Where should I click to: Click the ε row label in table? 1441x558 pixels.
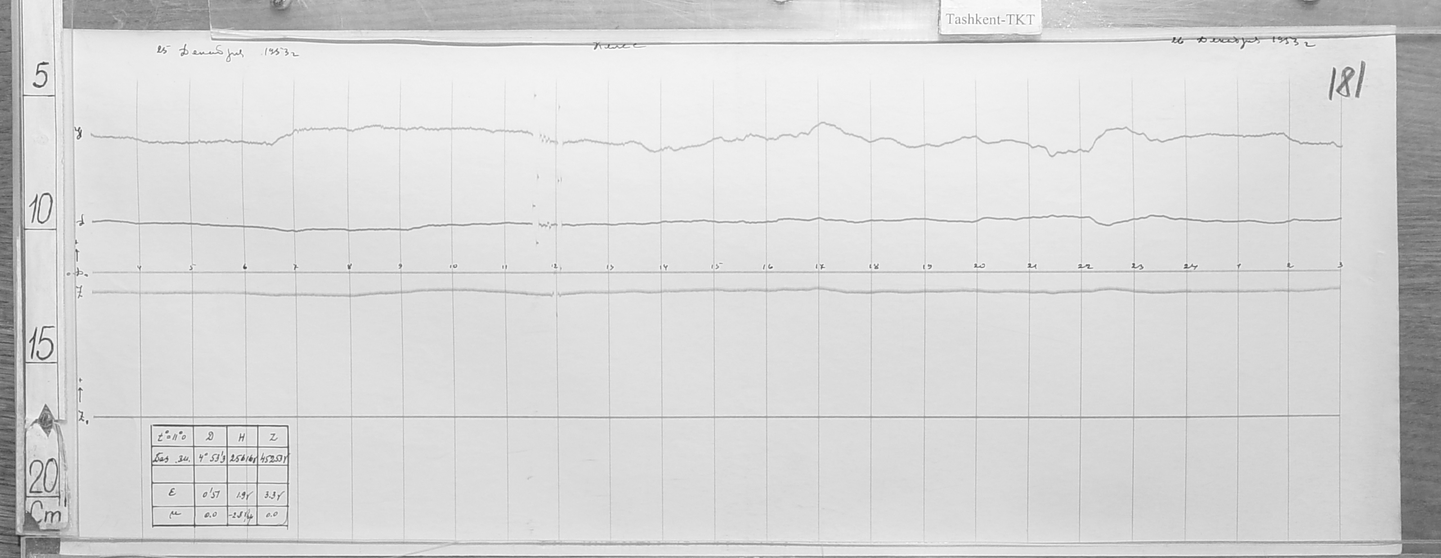coord(173,493)
